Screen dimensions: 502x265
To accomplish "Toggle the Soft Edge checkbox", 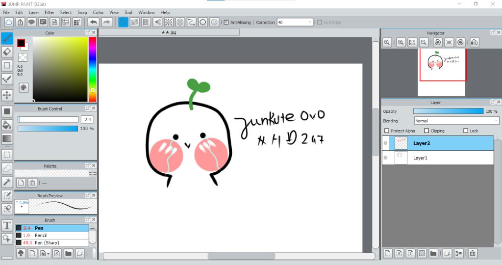I will click(x=319, y=23).
